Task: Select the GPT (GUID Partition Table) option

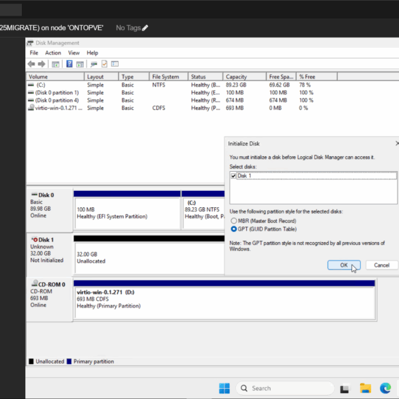Action: 233,228
